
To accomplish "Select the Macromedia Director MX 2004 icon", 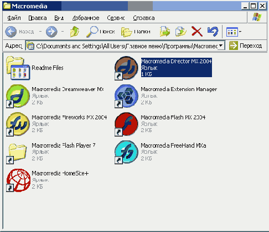I will [126, 68].
